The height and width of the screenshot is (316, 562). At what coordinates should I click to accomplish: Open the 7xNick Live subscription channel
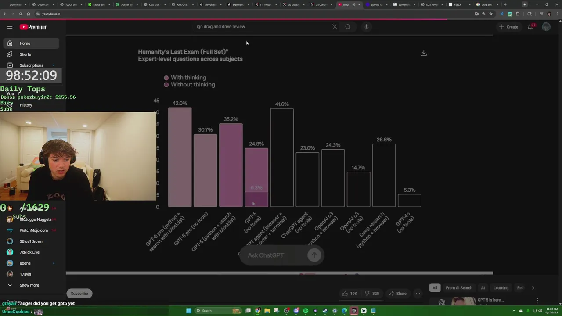pos(31,252)
